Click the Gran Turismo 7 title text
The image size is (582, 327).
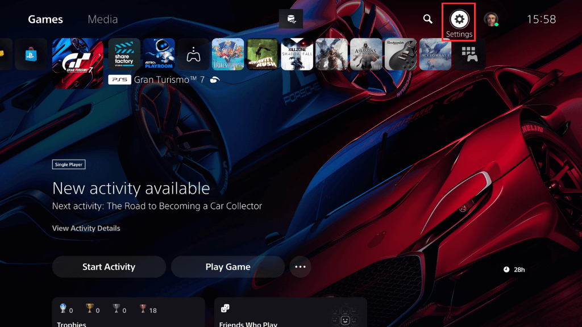pyautogui.click(x=169, y=79)
